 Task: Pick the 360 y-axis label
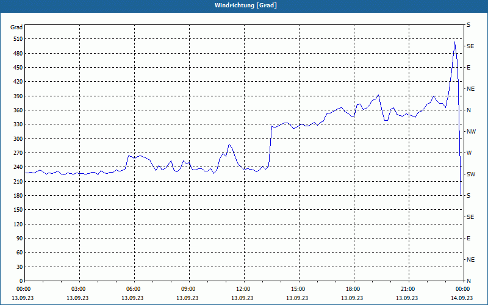click(x=18, y=110)
